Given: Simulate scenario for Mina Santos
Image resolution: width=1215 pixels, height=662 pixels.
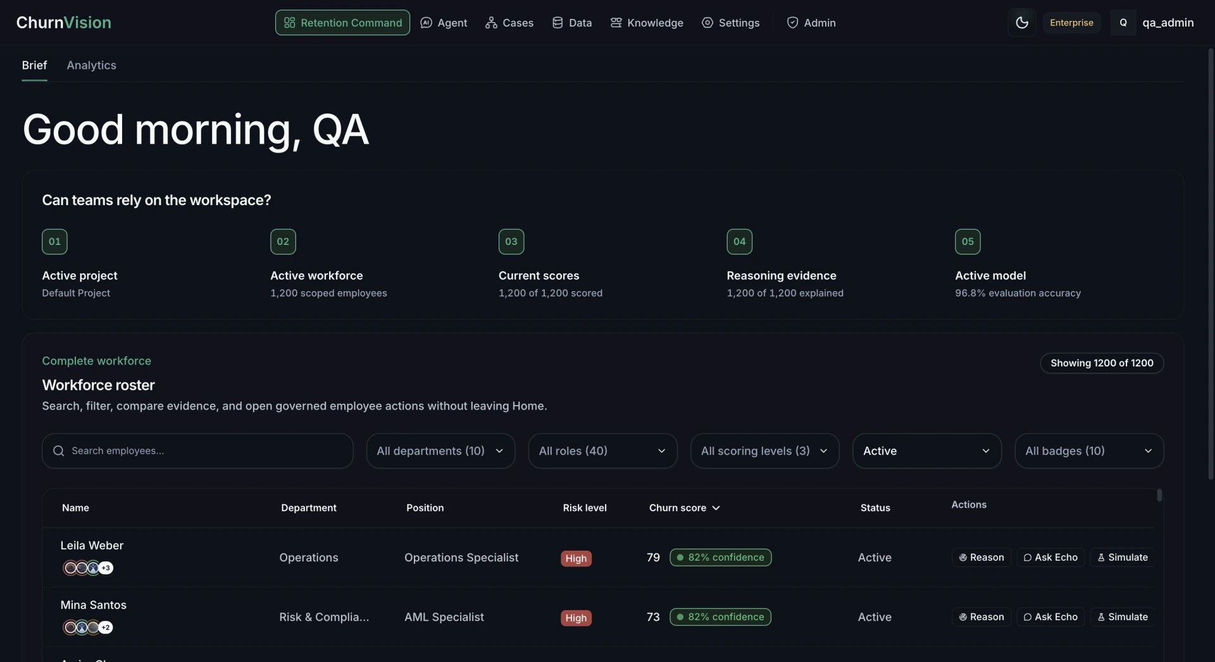Looking at the screenshot, I should coord(1123,617).
